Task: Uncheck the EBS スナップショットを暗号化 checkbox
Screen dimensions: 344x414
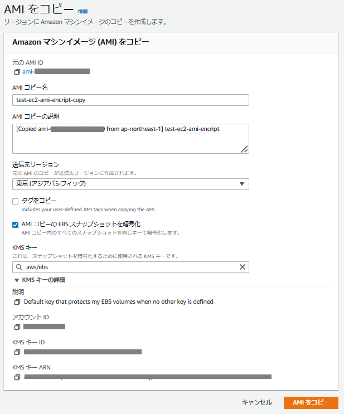Action: coord(16,224)
